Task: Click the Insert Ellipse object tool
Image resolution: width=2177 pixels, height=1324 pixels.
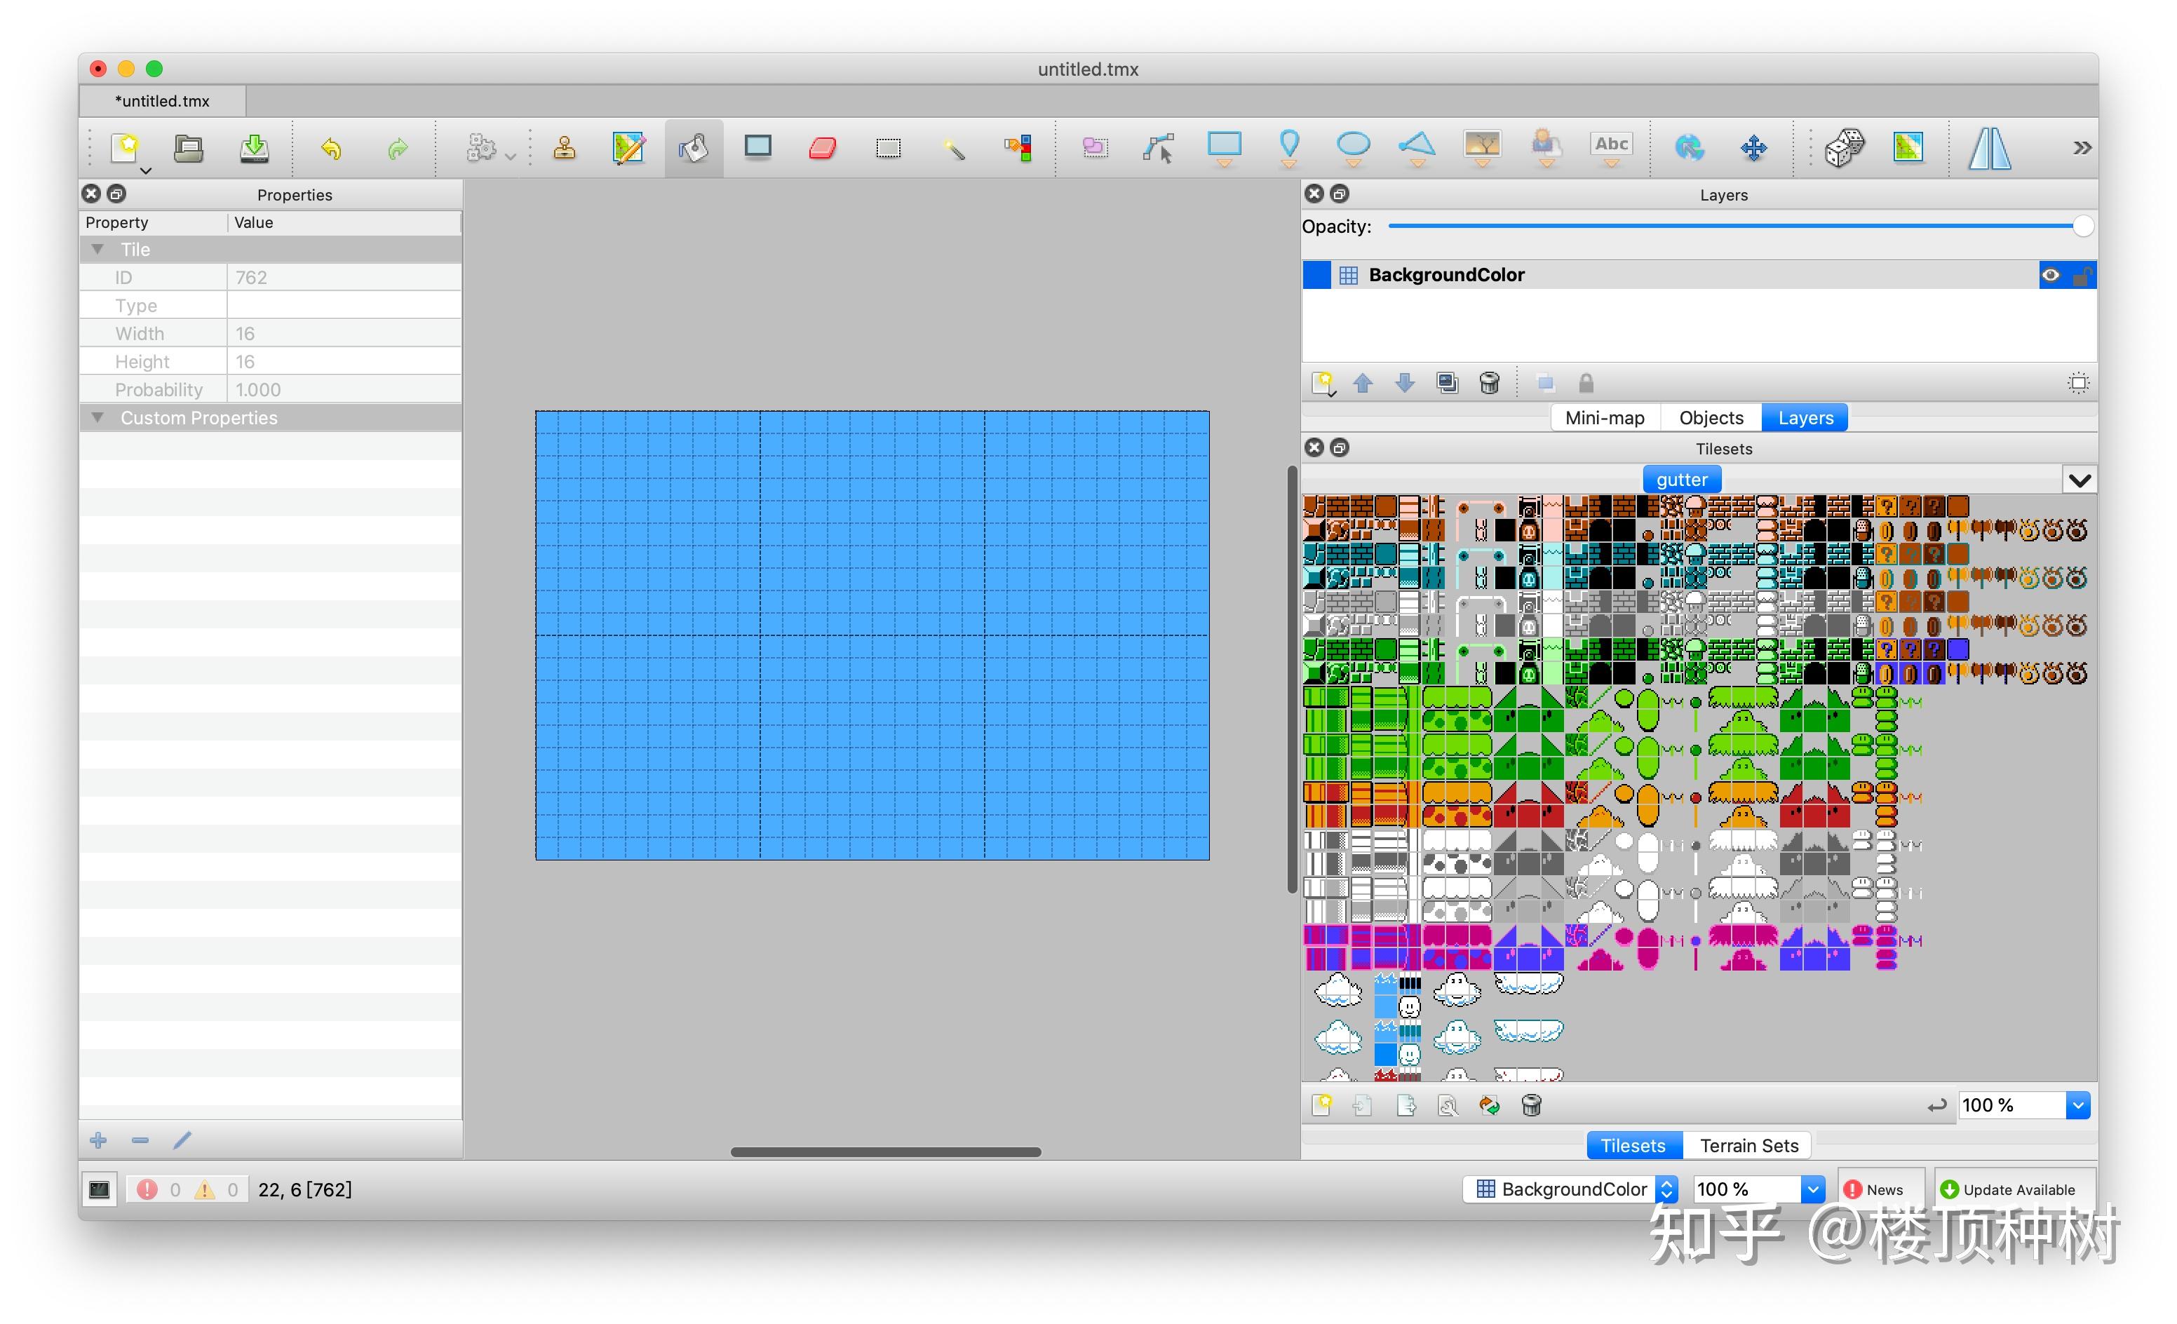Action: click(1353, 147)
